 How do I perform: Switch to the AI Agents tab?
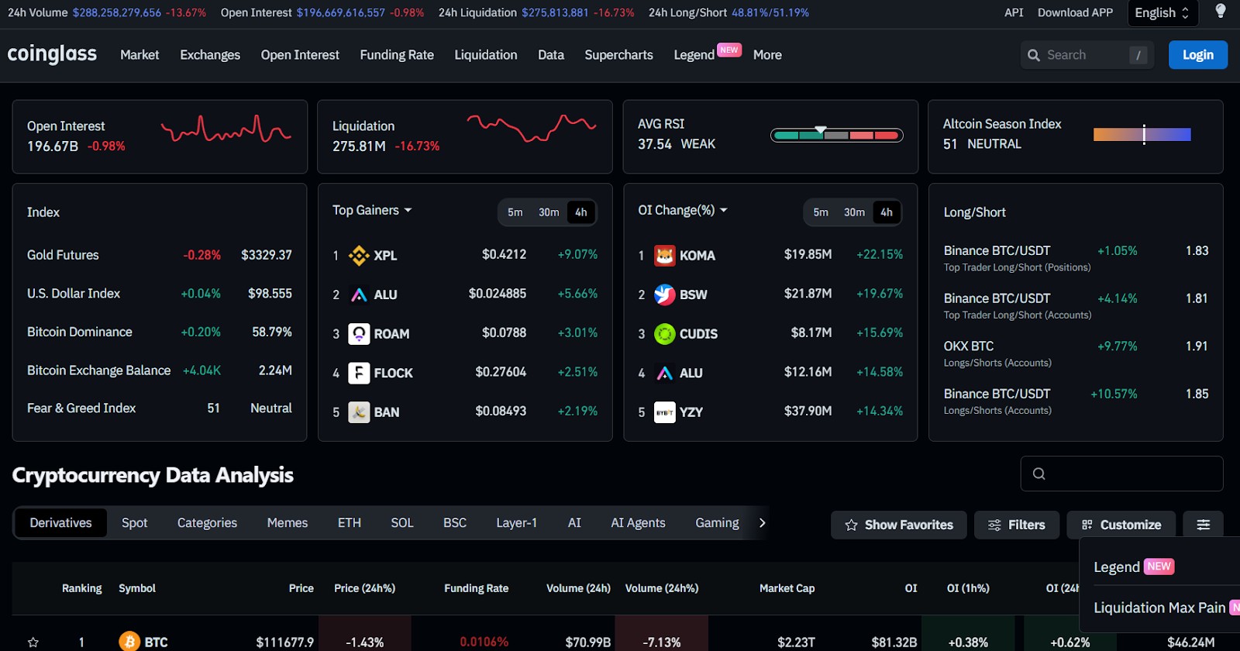click(x=638, y=523)
